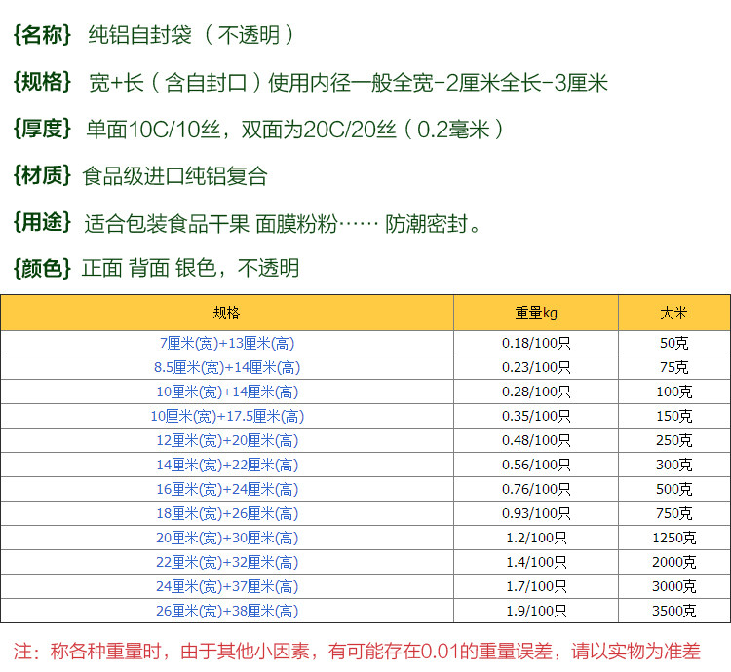Click the 1.9/100只 weight cell
The width and height of the screenshot is (731, 672).
(536, 611)
